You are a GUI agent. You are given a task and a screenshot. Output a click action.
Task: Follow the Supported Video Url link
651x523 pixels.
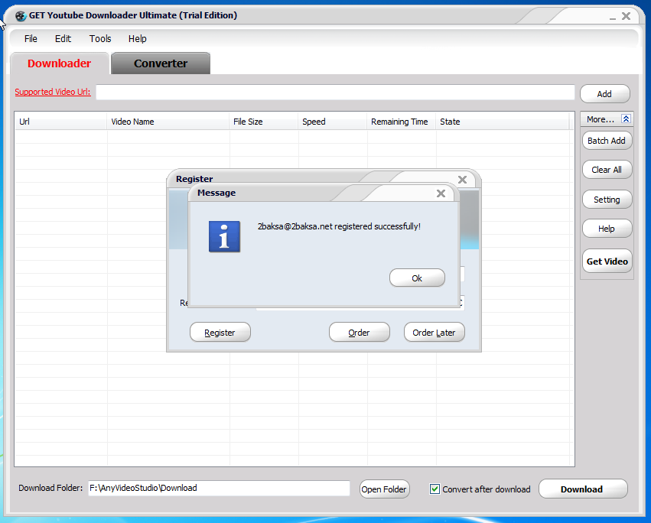tap(53, 92)
